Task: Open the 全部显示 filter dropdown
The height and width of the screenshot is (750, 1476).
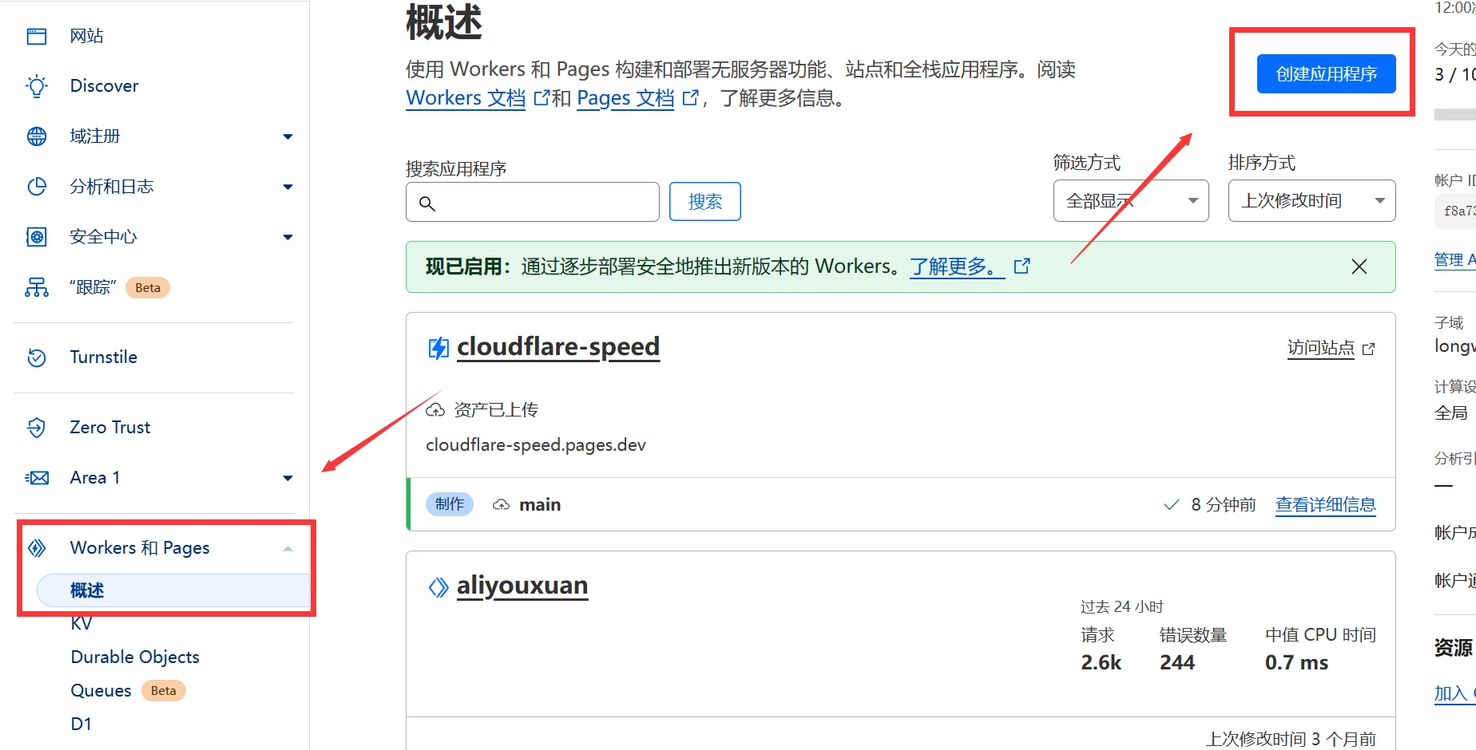Action: pyautogui.click(x=1129, y=200)
